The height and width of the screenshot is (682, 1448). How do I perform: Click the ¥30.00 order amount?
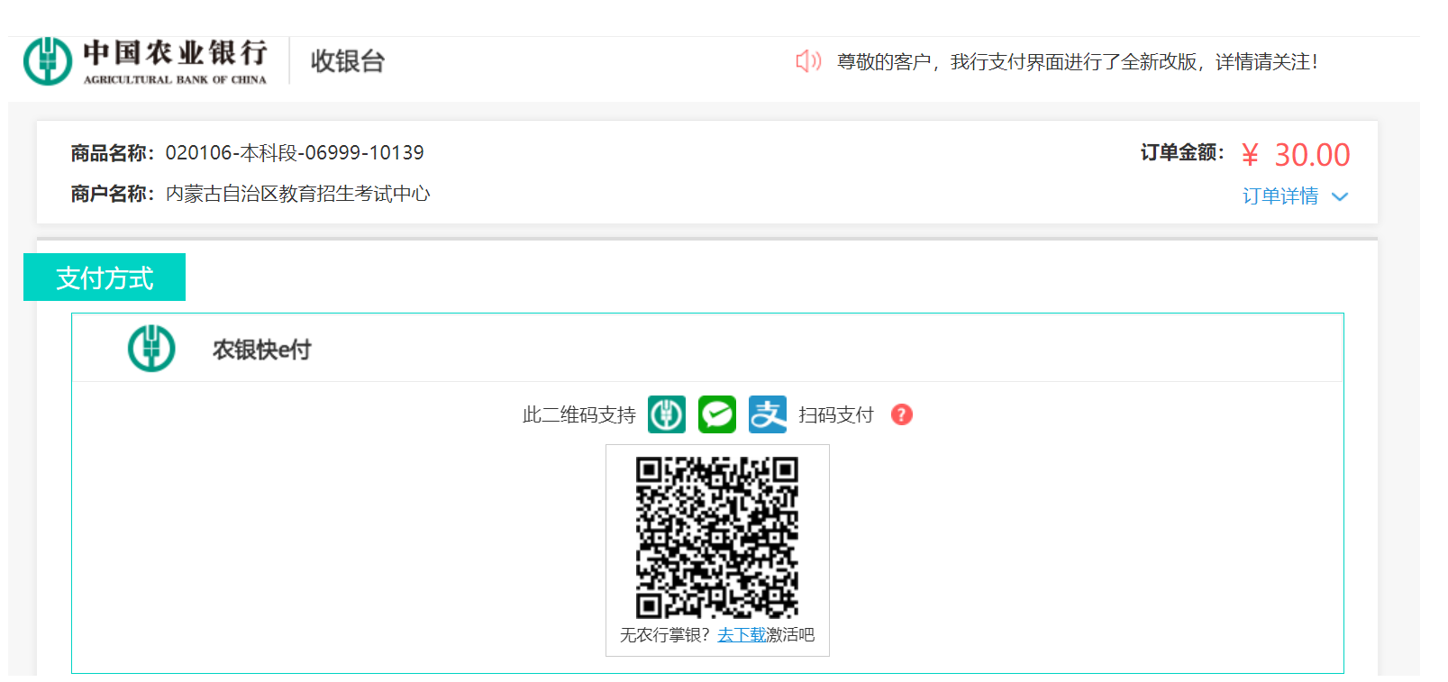[1295, 155]
